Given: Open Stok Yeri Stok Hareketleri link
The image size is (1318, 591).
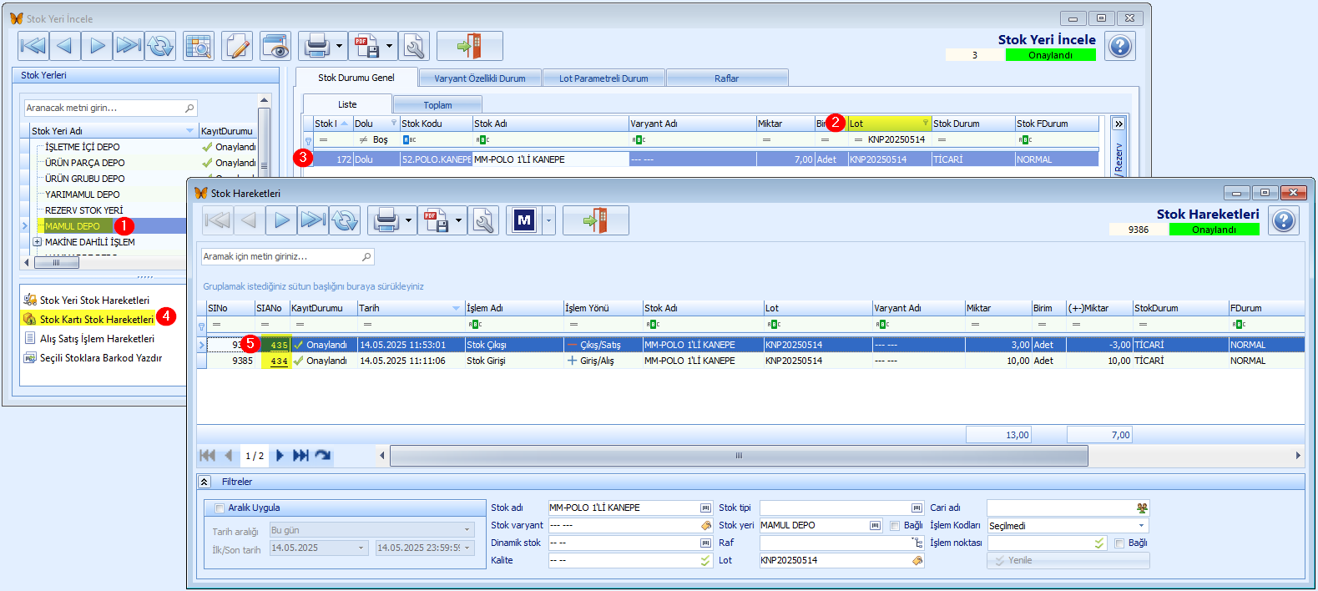Looking at the screenshot, I should (x=94, y=301).
